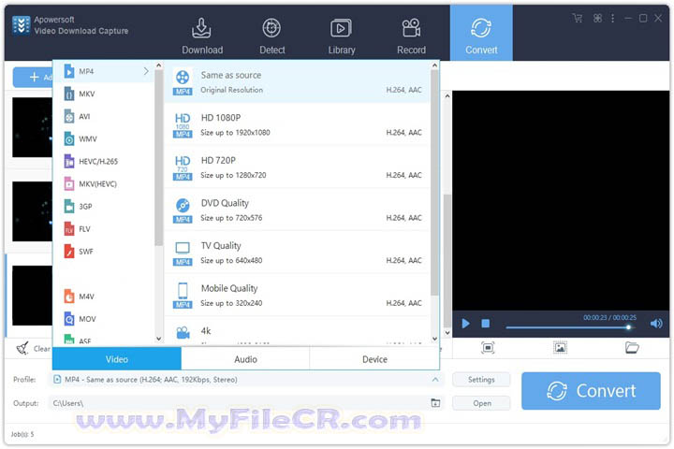Screen dimensions: 674x449
Task: Click the preview playback progress slider
Action: [x=569, y=327]
